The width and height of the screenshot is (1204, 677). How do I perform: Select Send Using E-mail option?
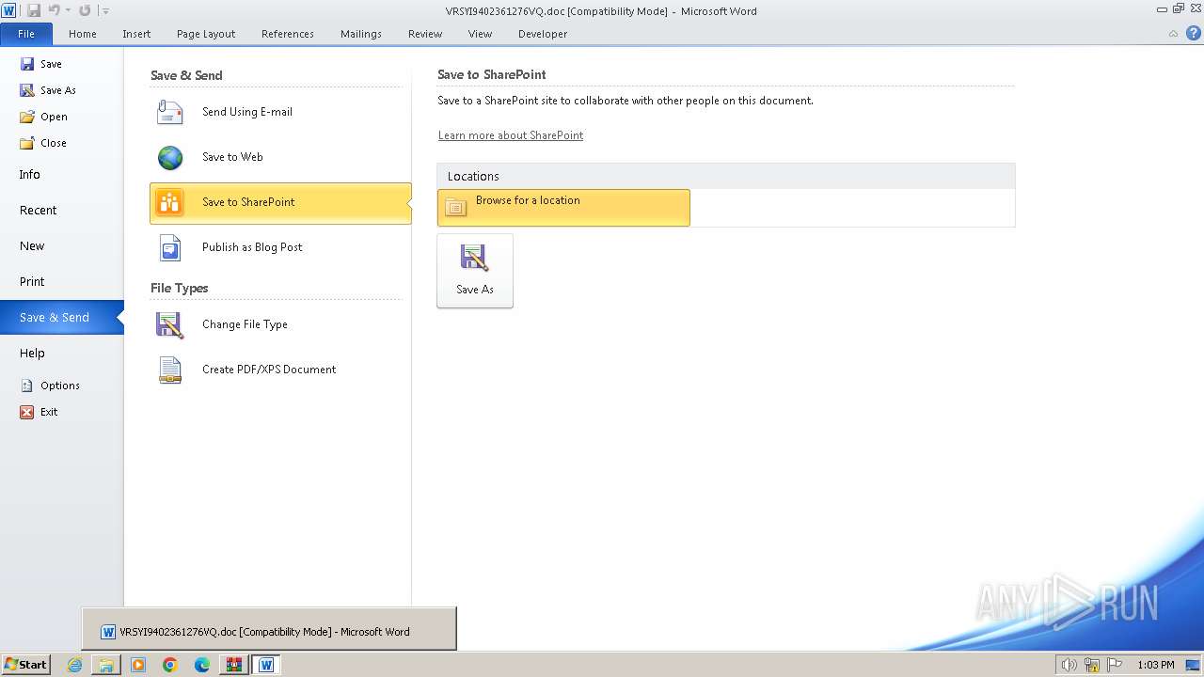click(x=280, y=112)
